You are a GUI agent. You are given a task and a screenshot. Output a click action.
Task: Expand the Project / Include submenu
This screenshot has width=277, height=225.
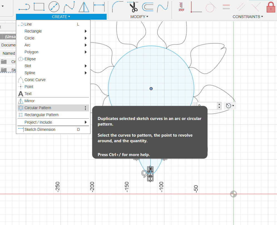pyautogui.click(x=53, y=122)
